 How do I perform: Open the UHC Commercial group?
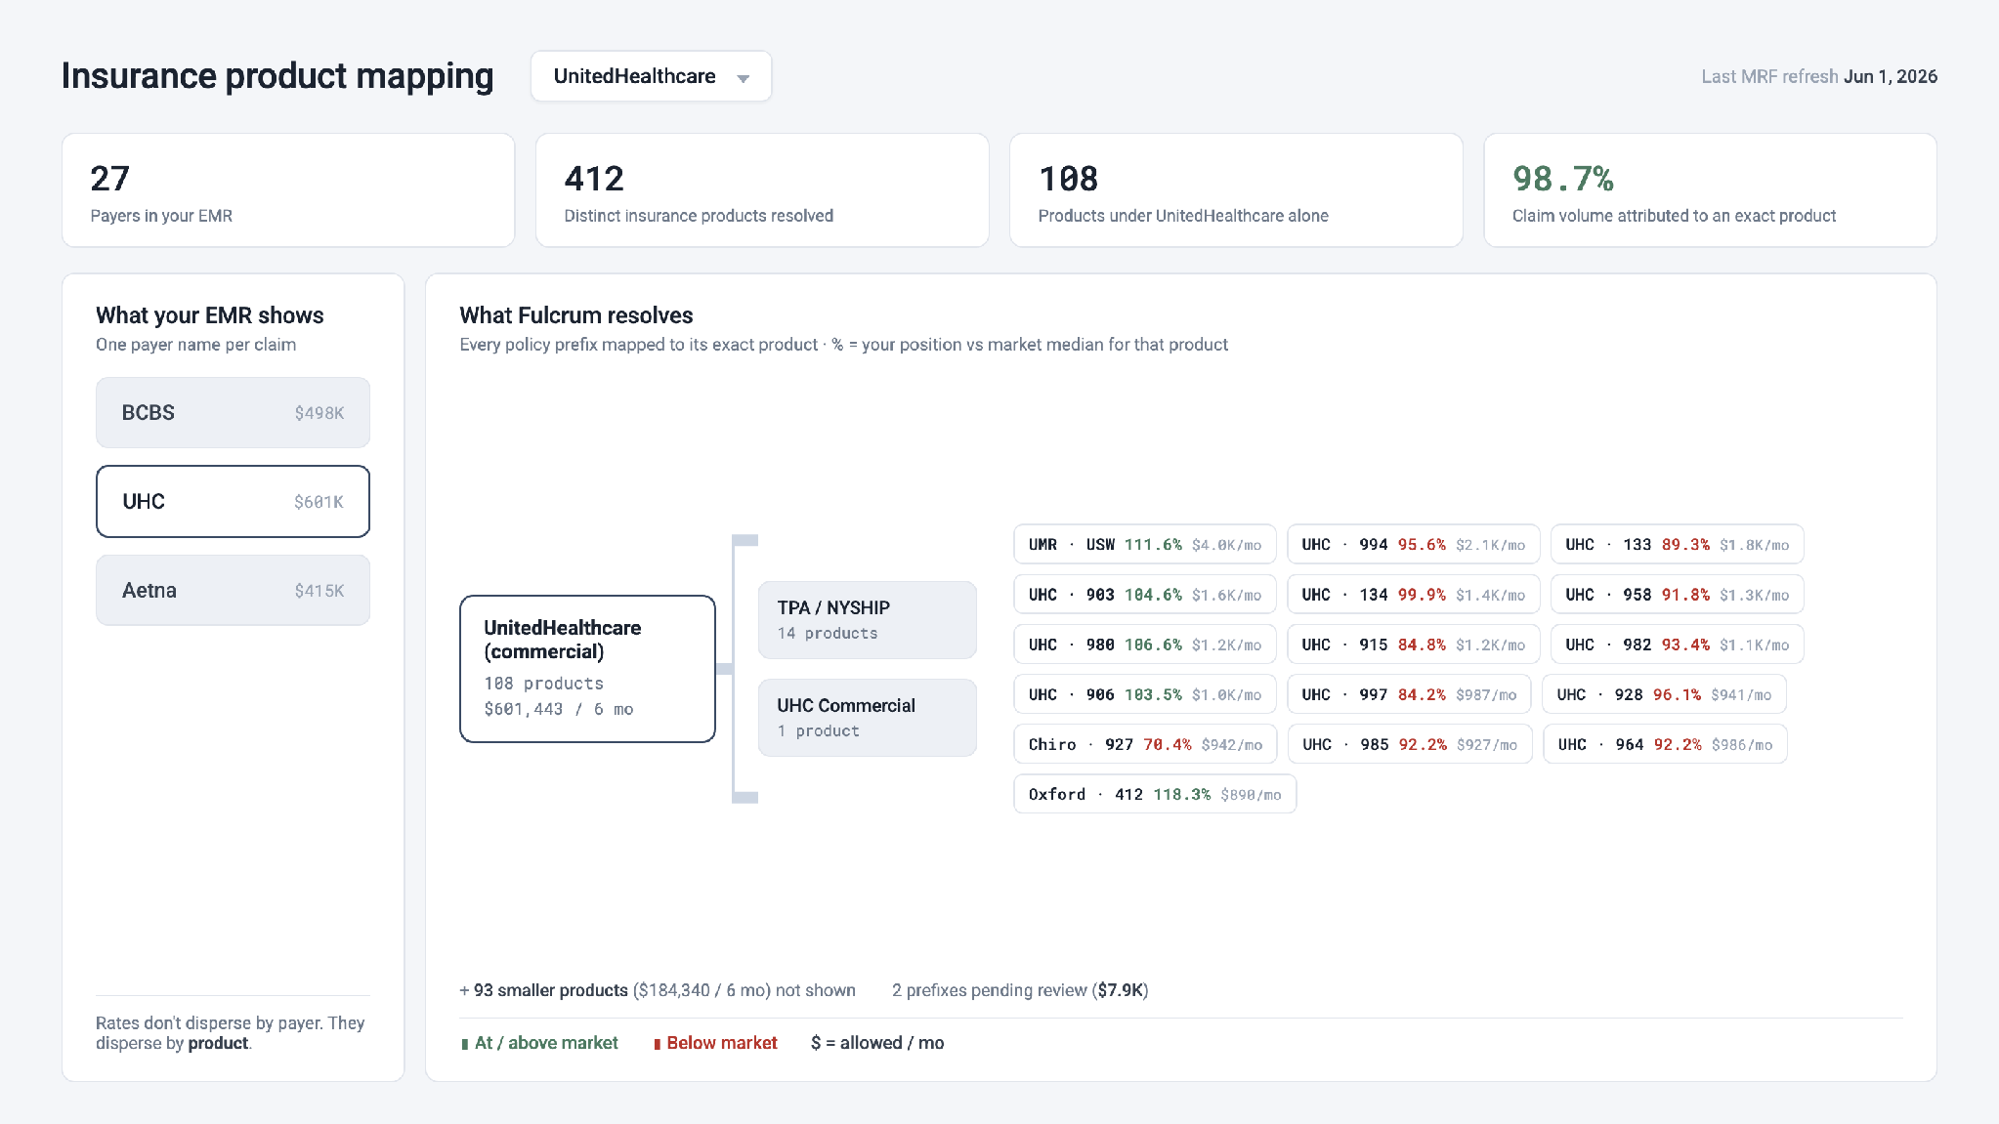pos(867,718)
